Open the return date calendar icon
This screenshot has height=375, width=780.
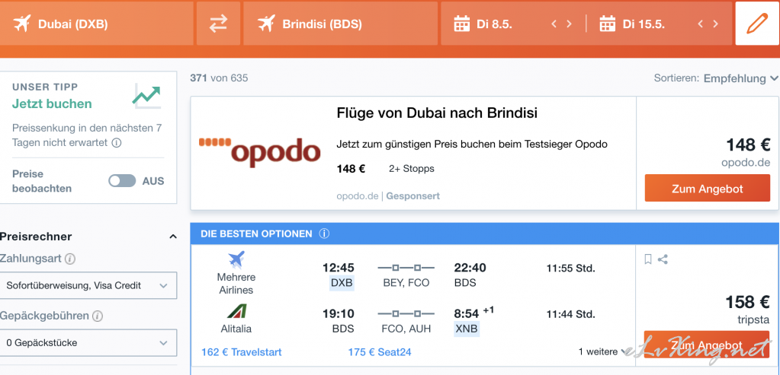pos(608,24)
